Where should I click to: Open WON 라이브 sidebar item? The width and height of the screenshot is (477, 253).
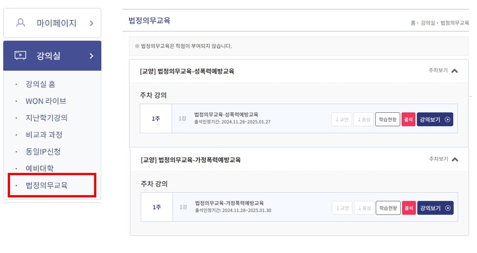tap(46, 101)
